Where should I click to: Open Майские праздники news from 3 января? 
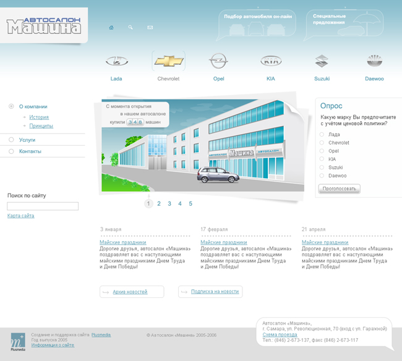point(123,242)
